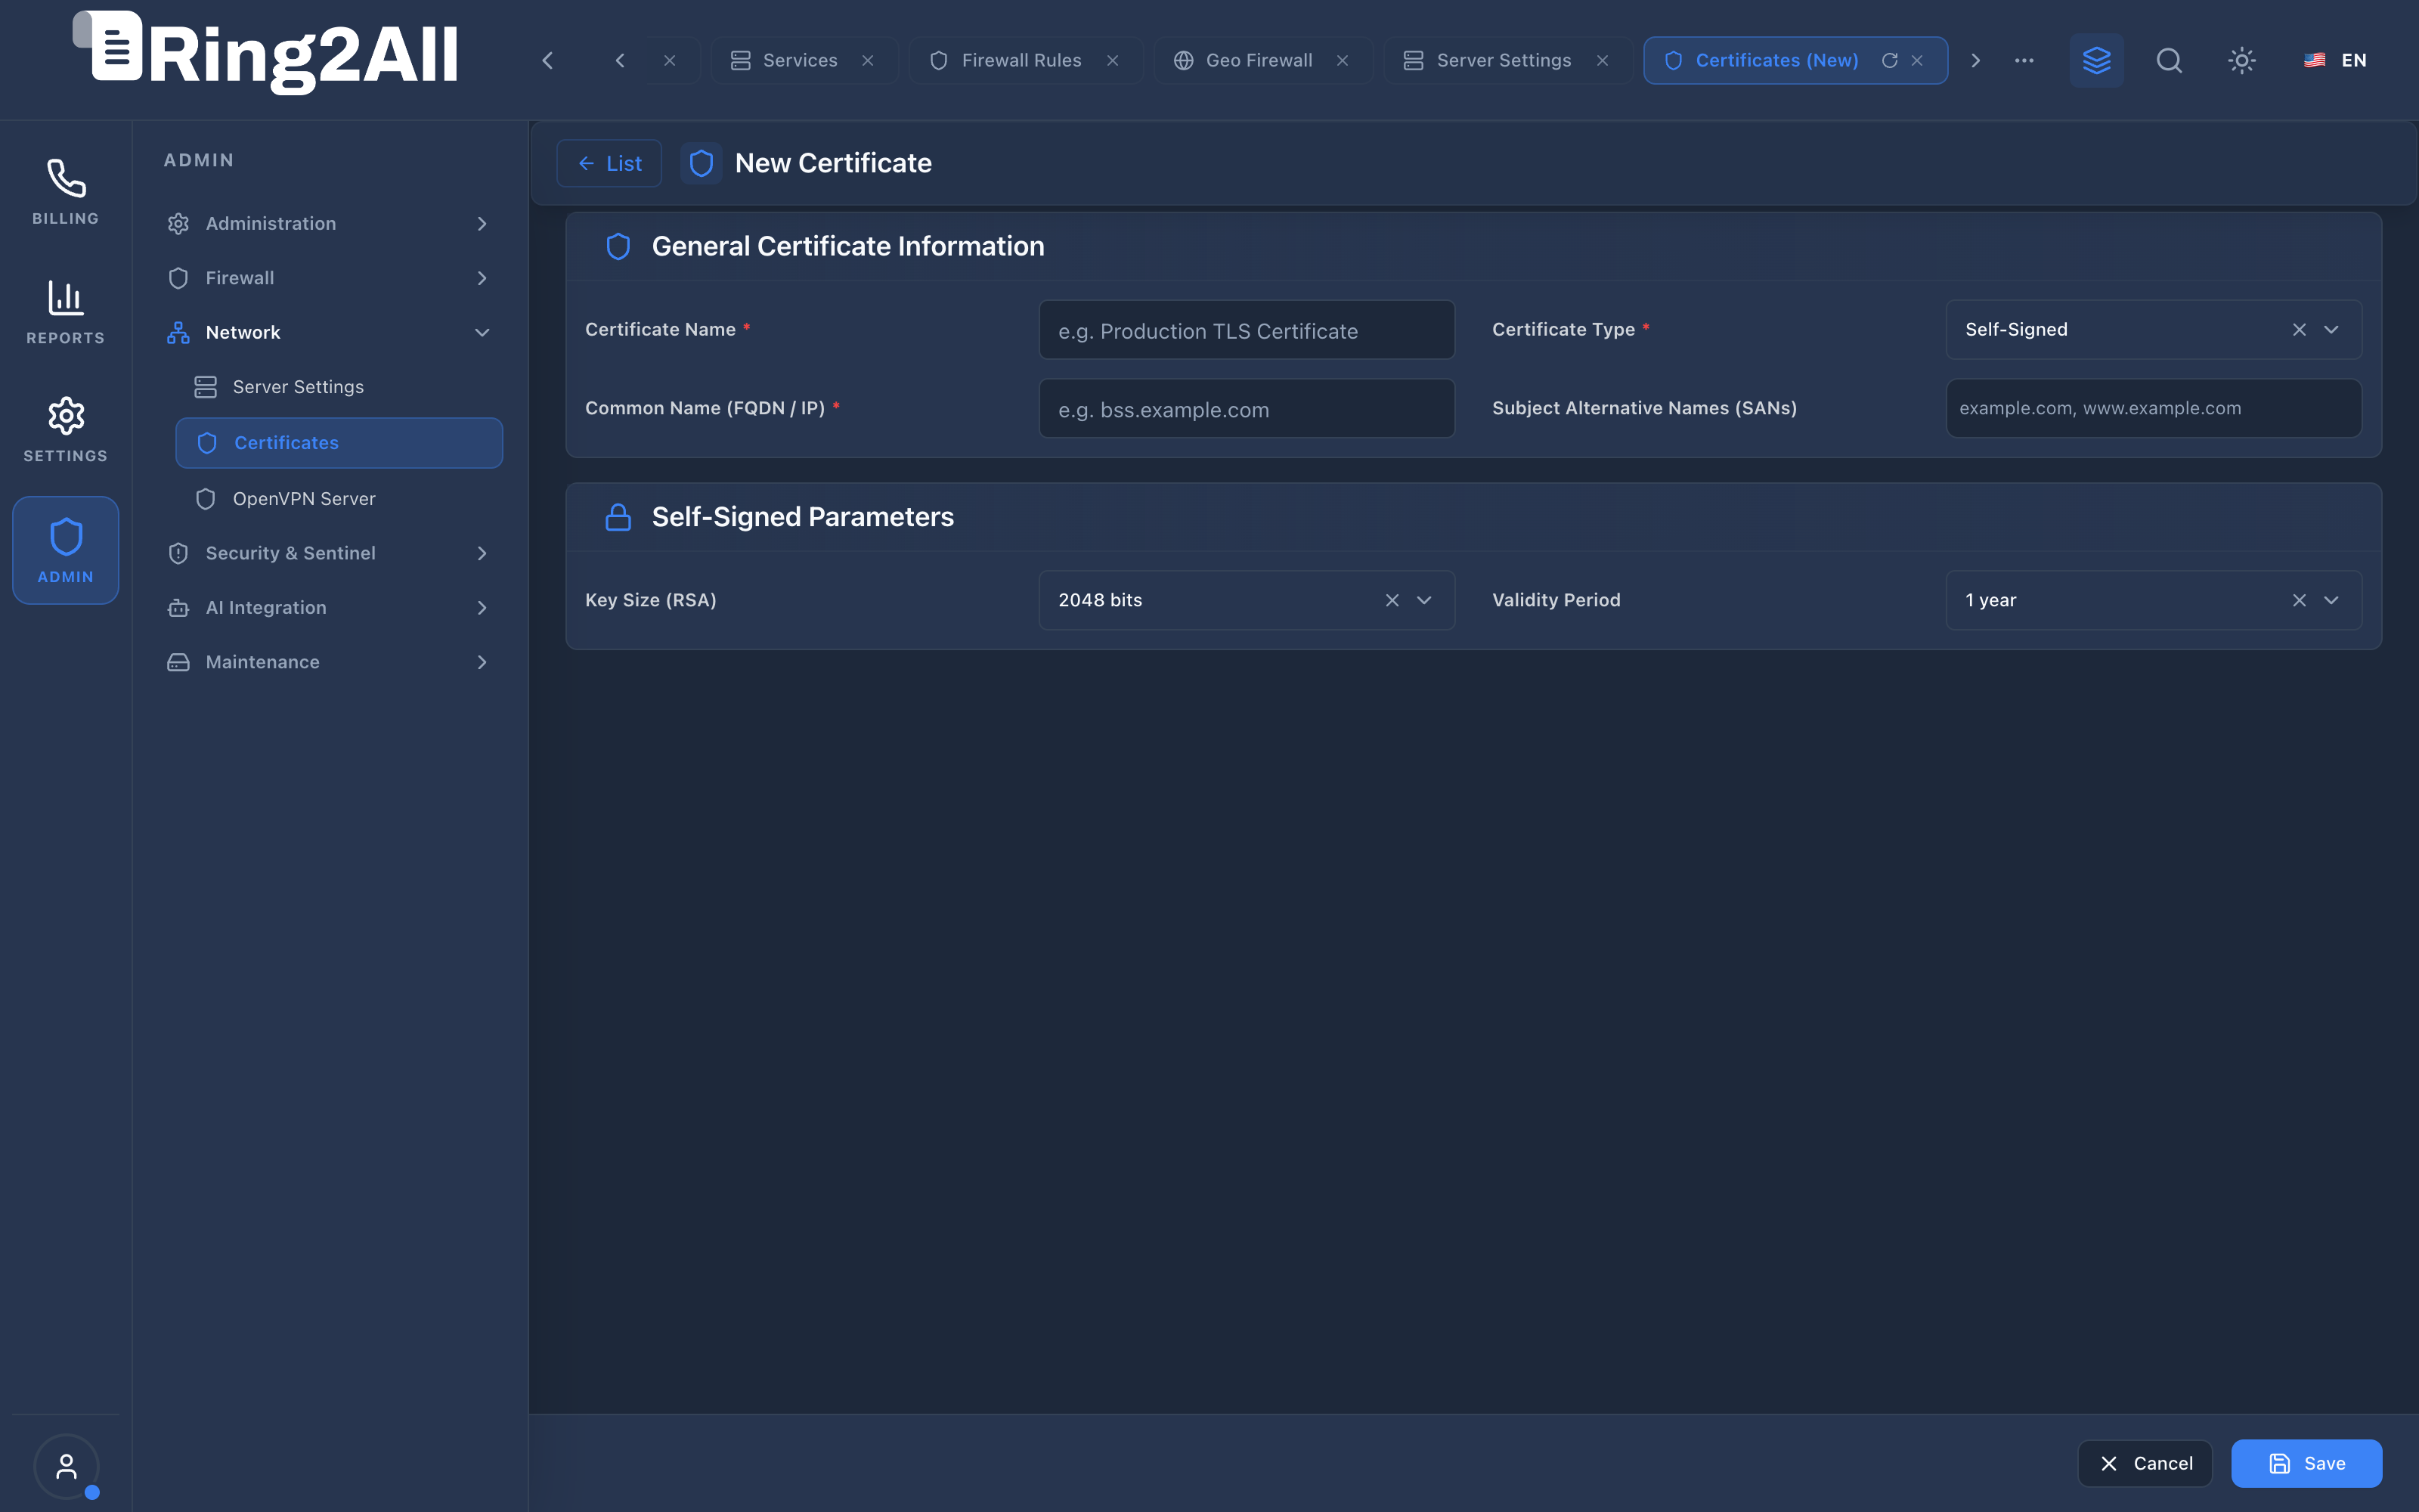Open the user profile avatar
The image size is (2419, 1512).
[x=66, y=1467]
